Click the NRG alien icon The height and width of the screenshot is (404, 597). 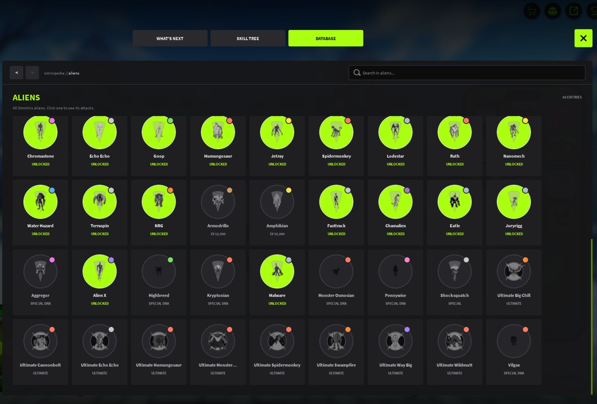click(x=159, y=202)
